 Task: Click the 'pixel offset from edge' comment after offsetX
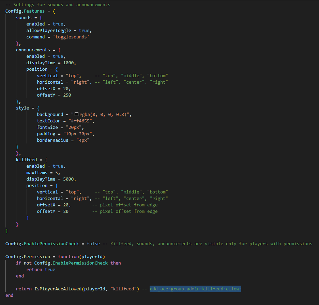(125, 205)
